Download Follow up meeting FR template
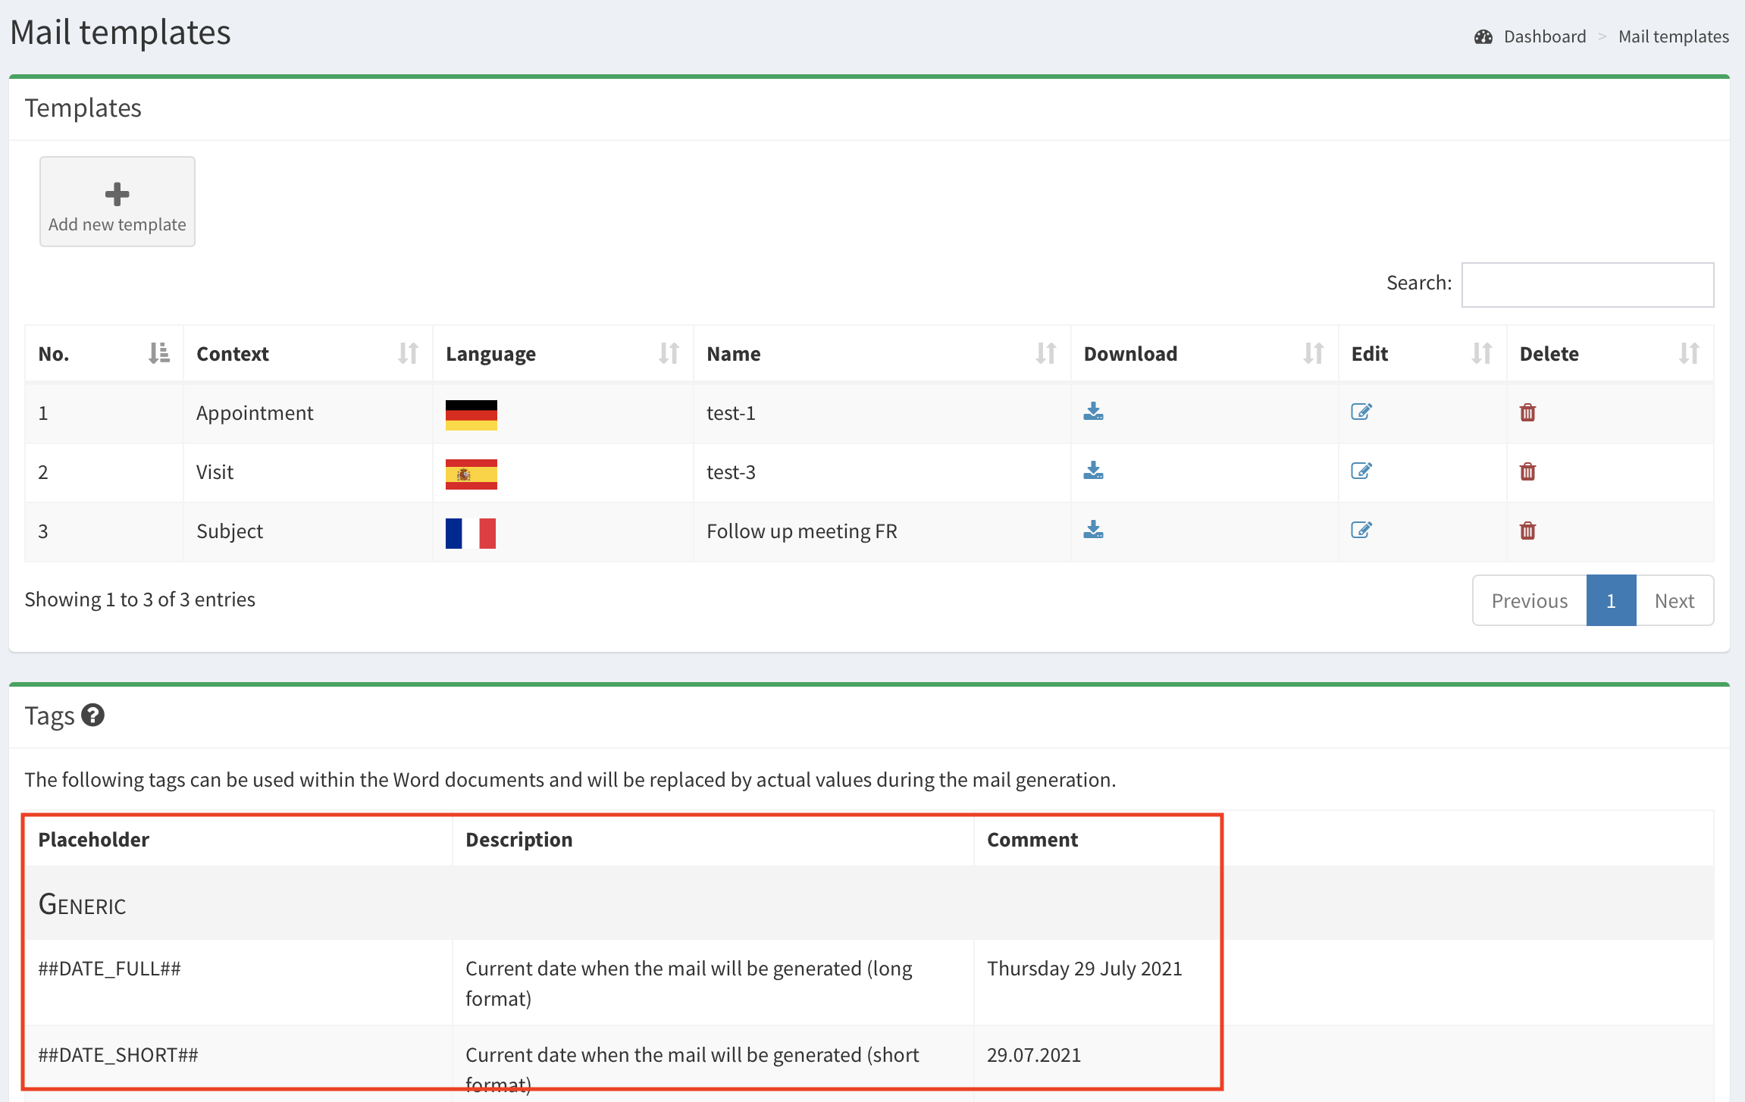The image size is (1745, 1102). pyautogui.click(x=1093, y=530)
